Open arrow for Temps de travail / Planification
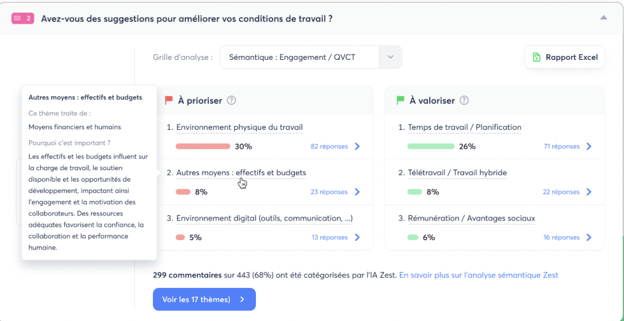The width and height of the screenshot is (624, 321). pos(589,146)
